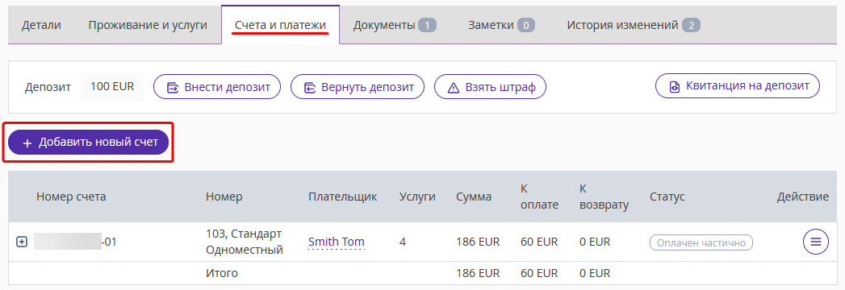The width and height of the screenshot is (845, 290).
Task: Click the plus icon on Добавить новый счет
Action: [27, 143]
